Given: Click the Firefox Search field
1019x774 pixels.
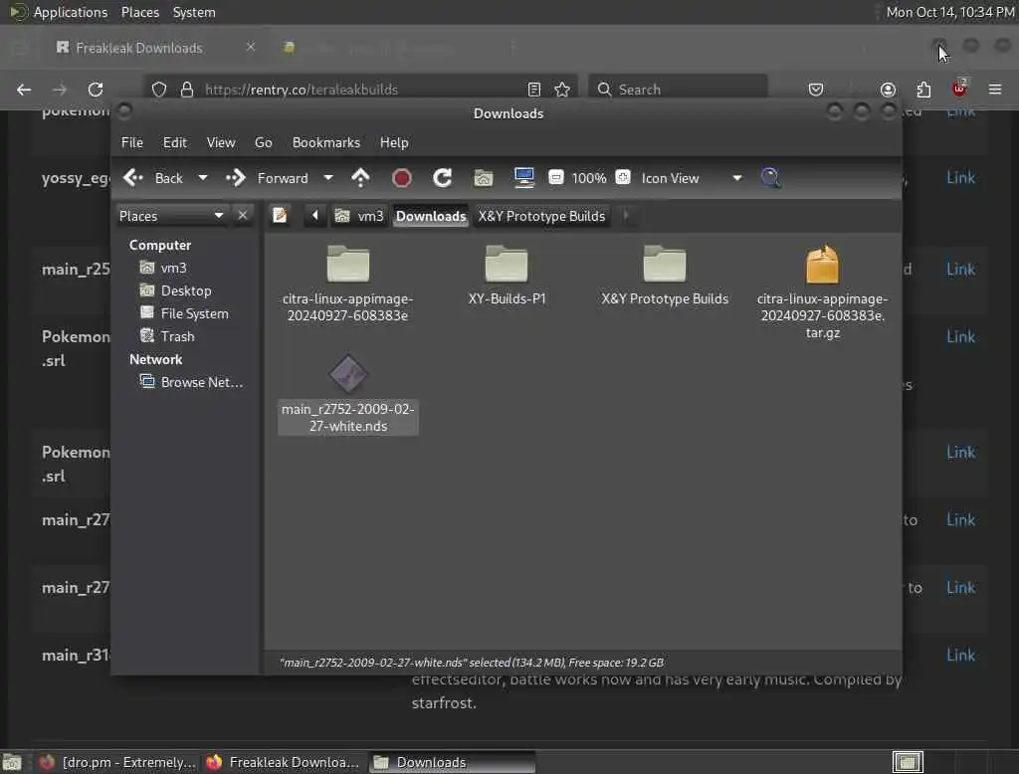Looking at the screenshot, I should pos(678,89).
